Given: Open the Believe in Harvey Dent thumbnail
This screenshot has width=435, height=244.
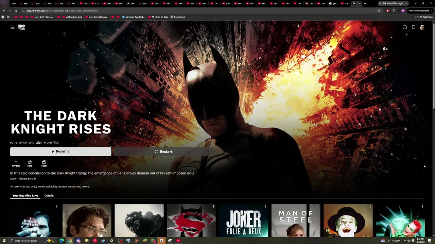Looking at the screenshot, I should [34, 220].
